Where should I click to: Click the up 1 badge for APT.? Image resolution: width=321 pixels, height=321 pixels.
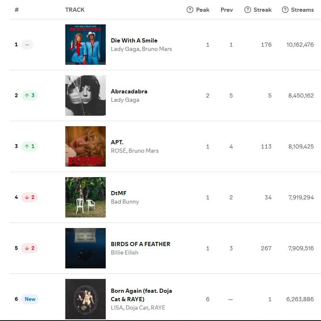pos(29,146)
